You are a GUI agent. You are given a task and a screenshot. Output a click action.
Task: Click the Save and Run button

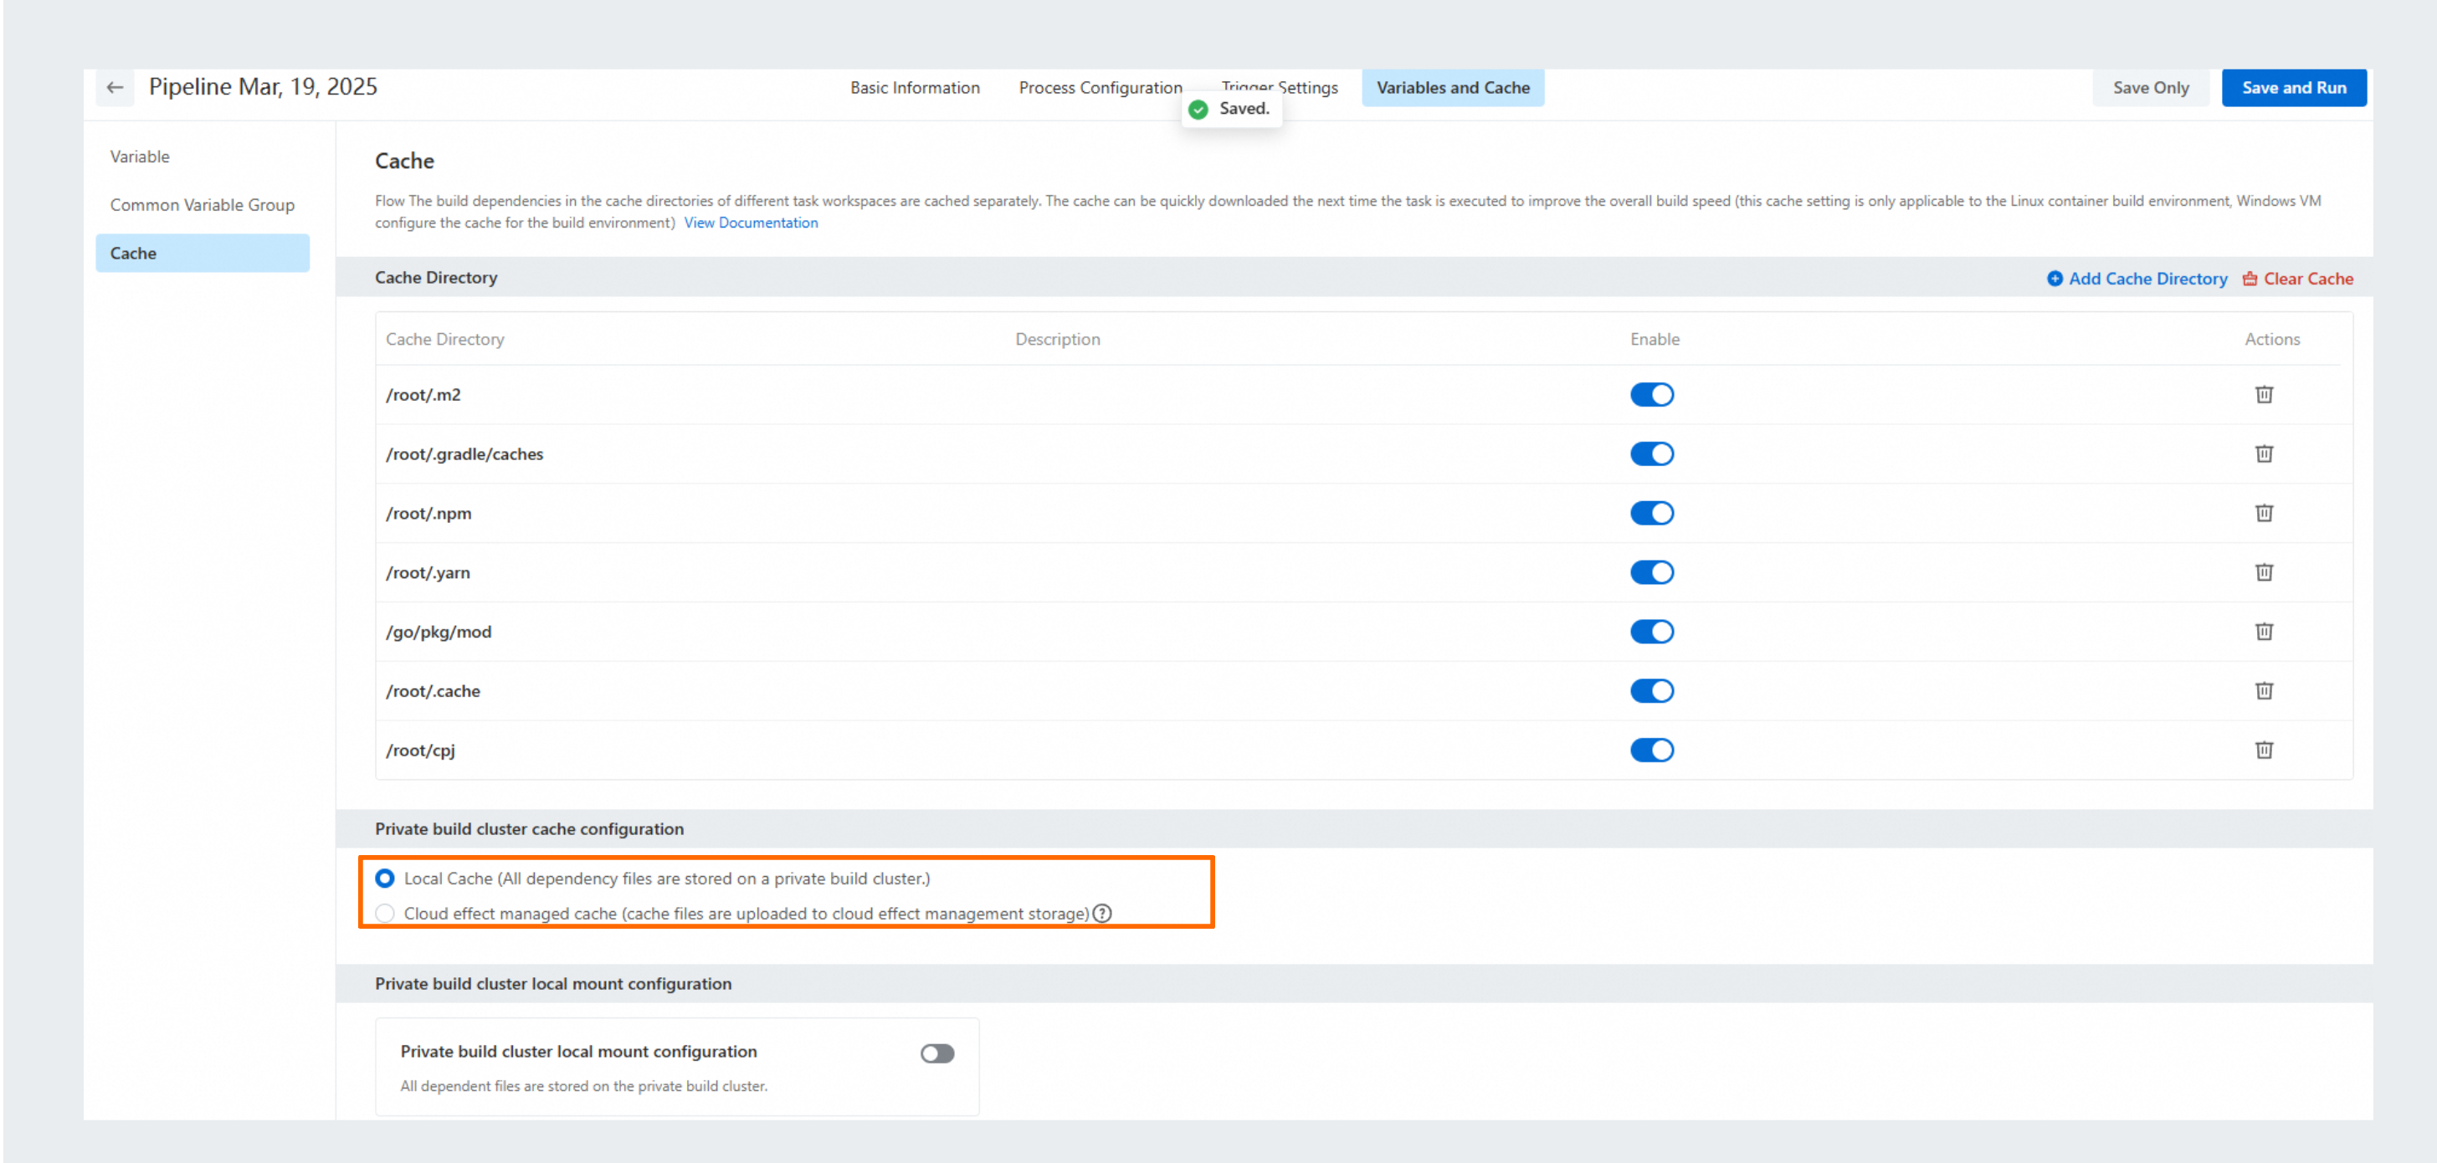coord(2293,88)
